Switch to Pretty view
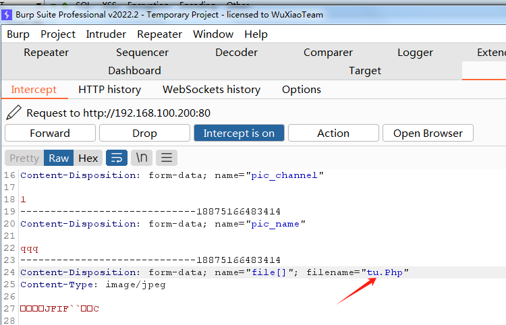 tap(24, 158)
